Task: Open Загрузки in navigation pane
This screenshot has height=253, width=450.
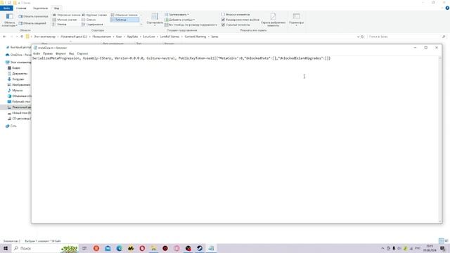Action: 15,79
